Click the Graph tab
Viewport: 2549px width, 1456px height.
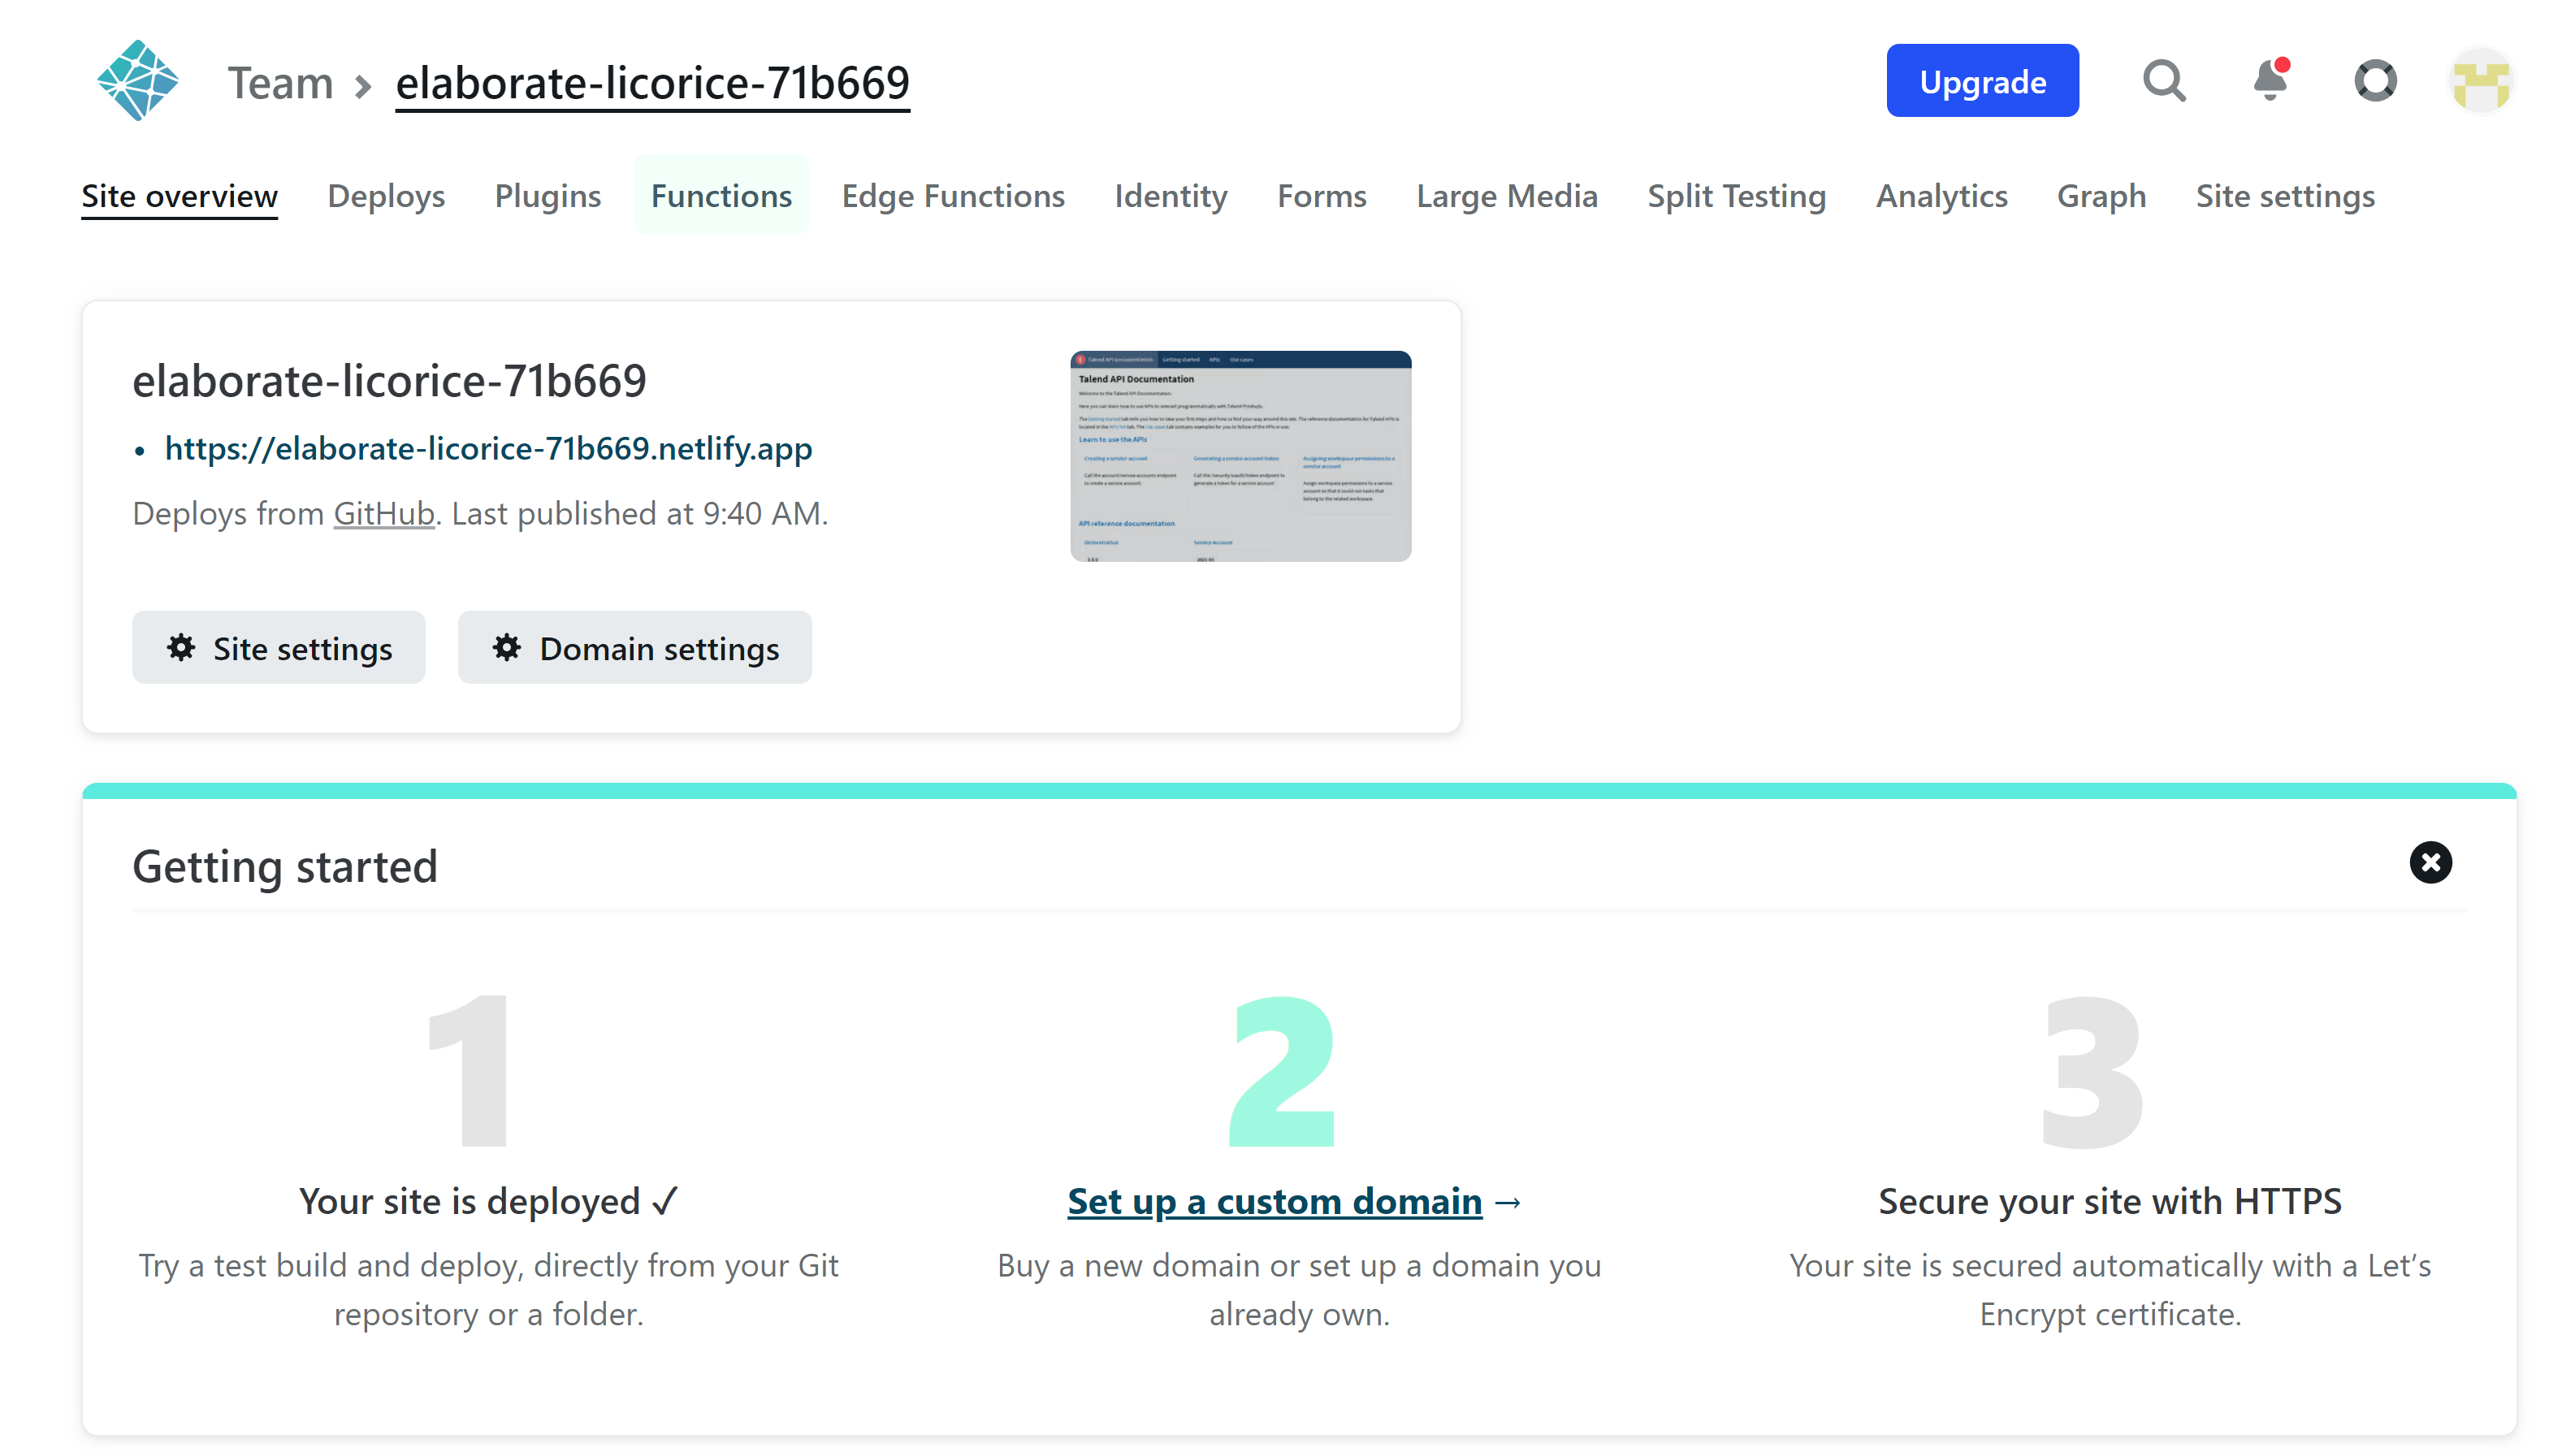coord(2101,196)
